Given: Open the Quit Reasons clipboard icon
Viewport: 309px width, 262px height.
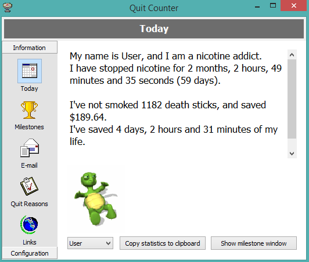Looking at the screenshot, I should click(29, 186).
